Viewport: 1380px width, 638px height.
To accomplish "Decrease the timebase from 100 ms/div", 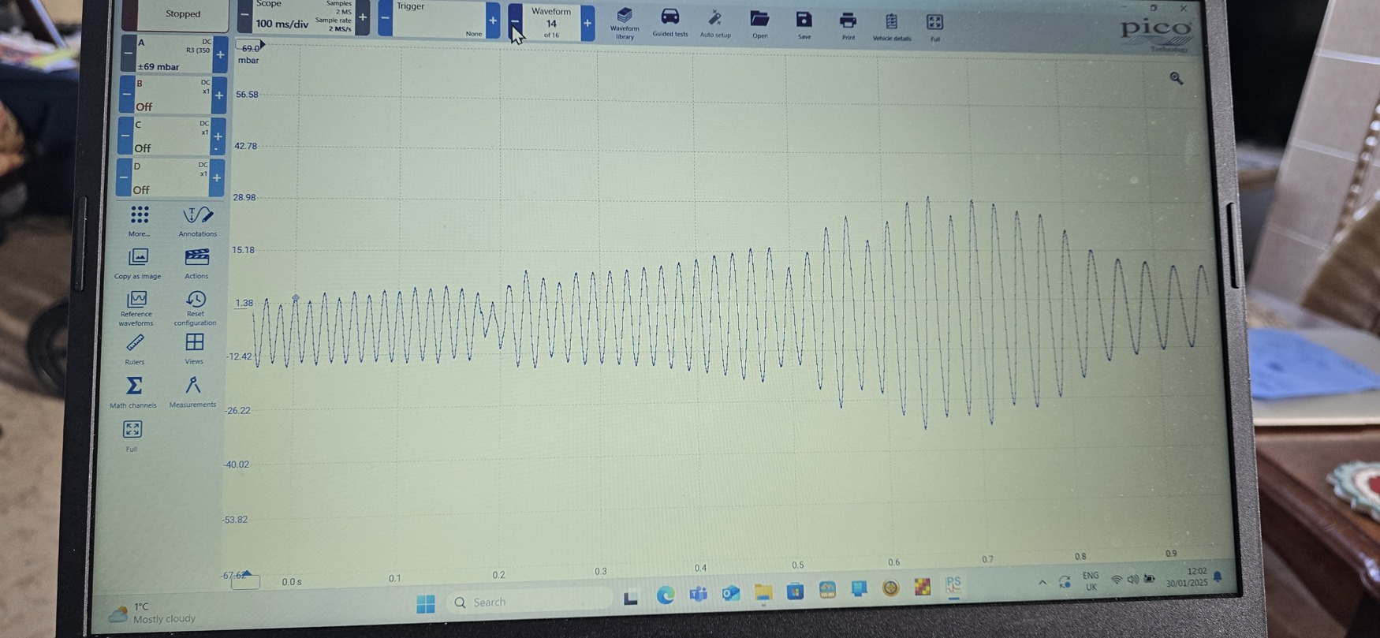I will pyautogui.click(x=244, y=16).
